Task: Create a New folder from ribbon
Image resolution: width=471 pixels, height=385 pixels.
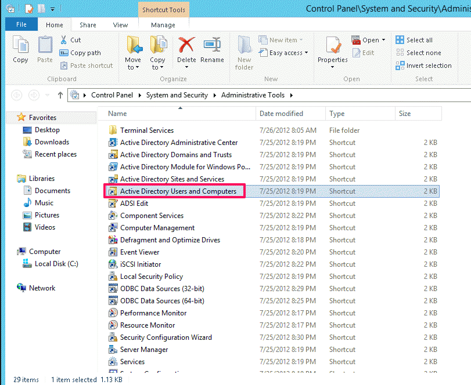Action: click(244, 53)
